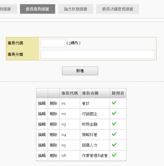Select the 委員專長維護 tab
Viewport: 164px width, 166px height.
(38, 9)
